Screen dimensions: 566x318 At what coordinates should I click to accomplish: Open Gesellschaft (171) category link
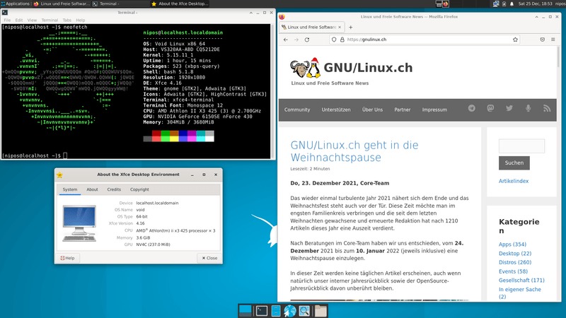[521, 280]
